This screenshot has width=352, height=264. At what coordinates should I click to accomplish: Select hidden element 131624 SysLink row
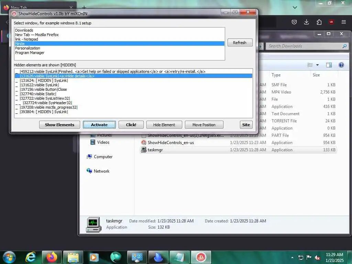[134, 80]
